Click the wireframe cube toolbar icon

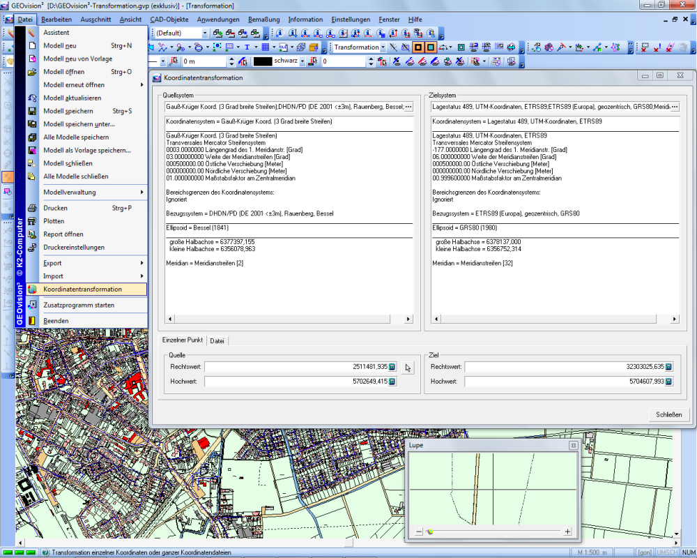click(x=301, y=47)
